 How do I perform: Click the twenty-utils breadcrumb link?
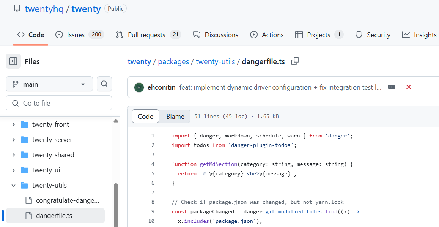coord(215,61)
